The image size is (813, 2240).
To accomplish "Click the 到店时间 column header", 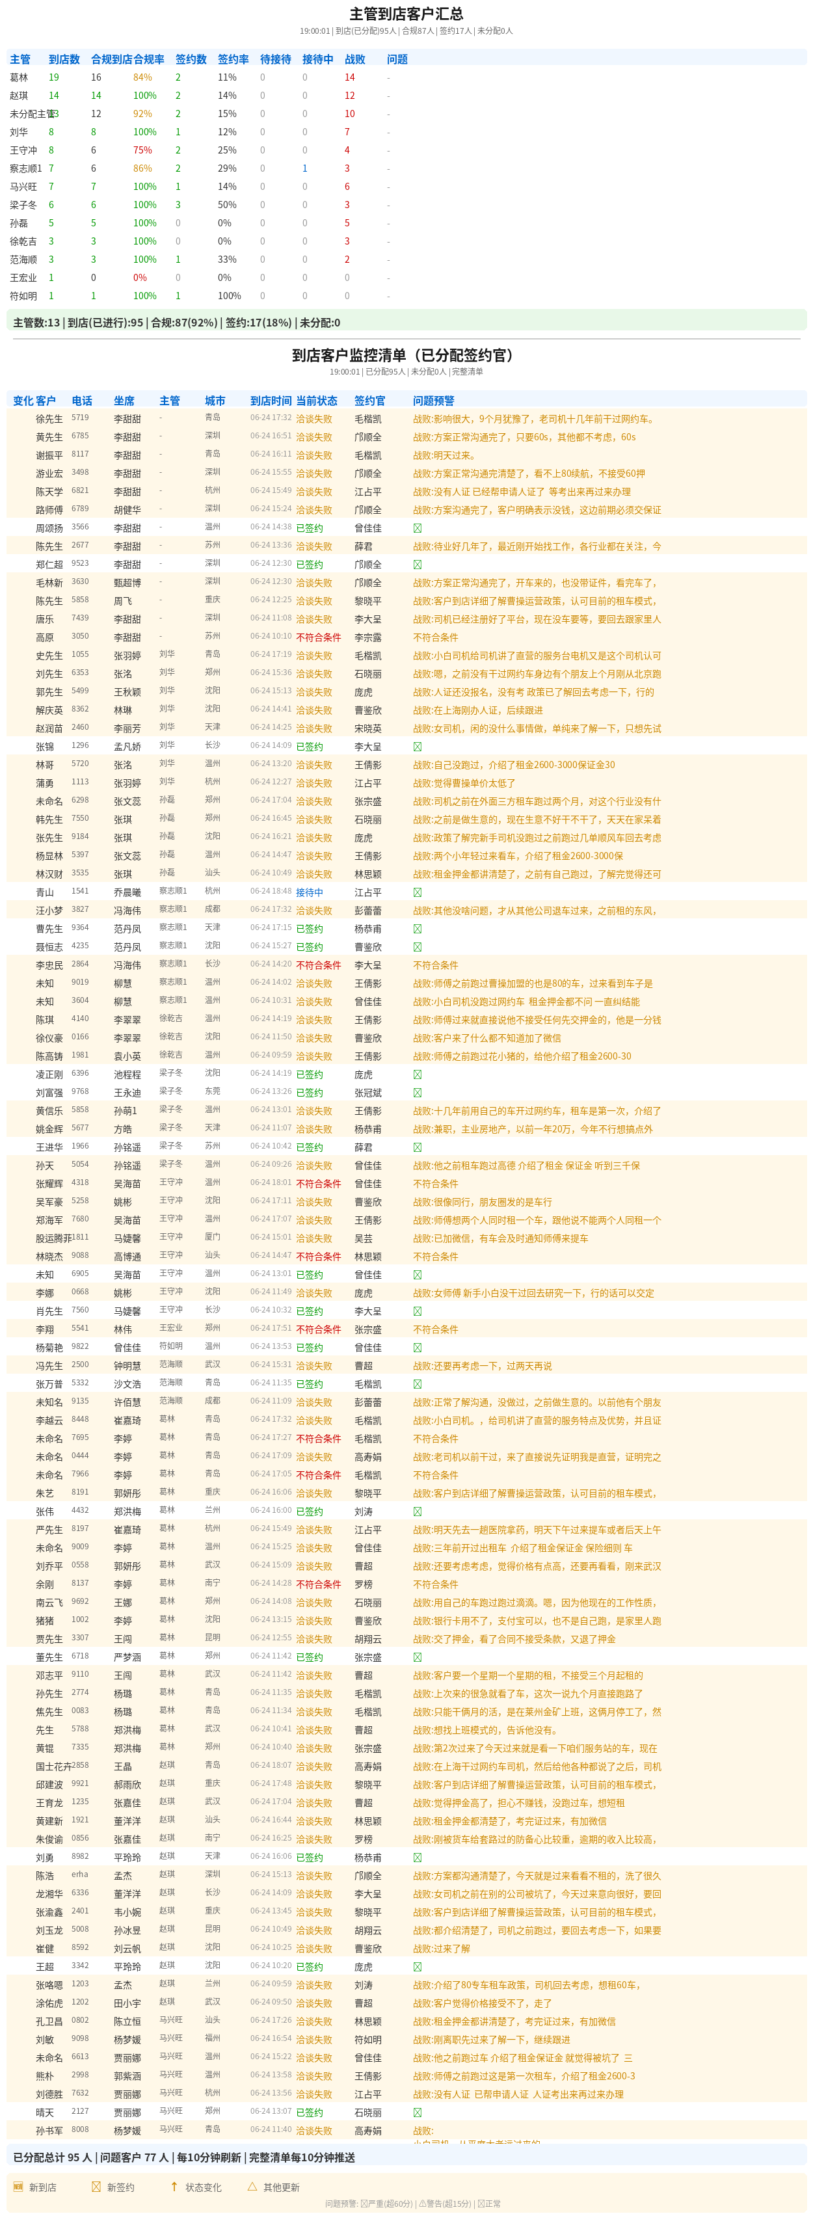I will (271, 401).
